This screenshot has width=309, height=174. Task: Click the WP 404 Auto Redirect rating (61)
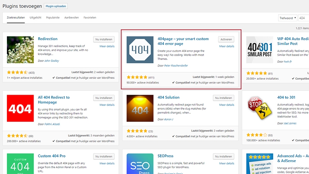coord(257,73)
